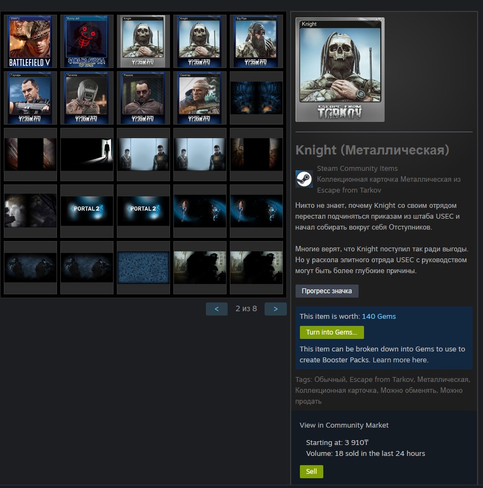Click the Steam logo icon in item details
The height and width of the screenshot is (488, 483).
(304, 179)
